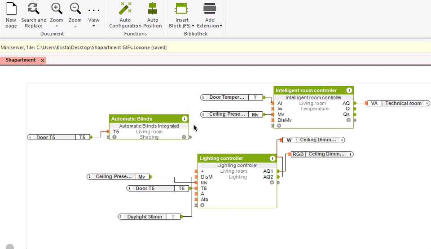Click info icon on Lighting controller block

(x=273, y=158)
